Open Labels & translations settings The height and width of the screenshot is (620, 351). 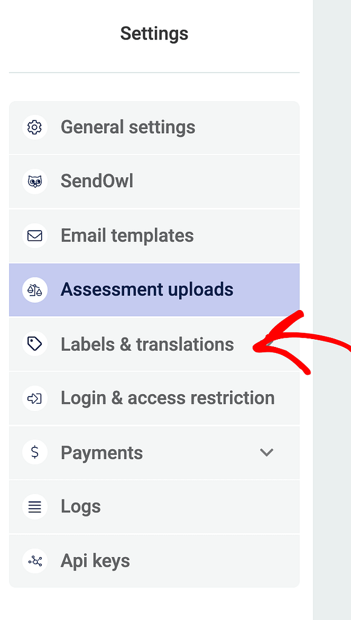(x=154, y=344)
